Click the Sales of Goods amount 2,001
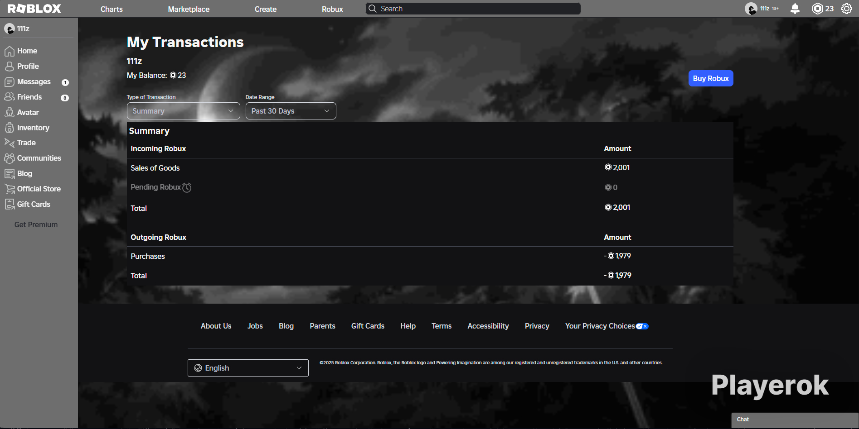Image resolution: width=859 pixels, height=429 pixels. (x=617, y=167)
